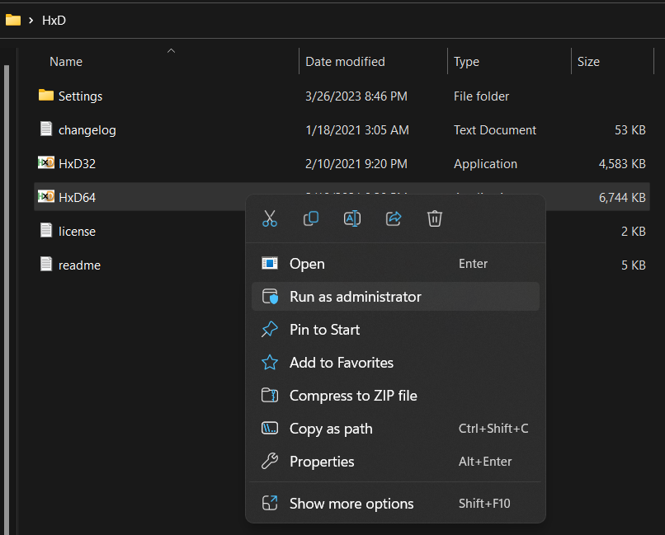The height and width of the screenshot is (535, 665).
Task: Click the Share icon in context menu
Action: pos(394,218)
